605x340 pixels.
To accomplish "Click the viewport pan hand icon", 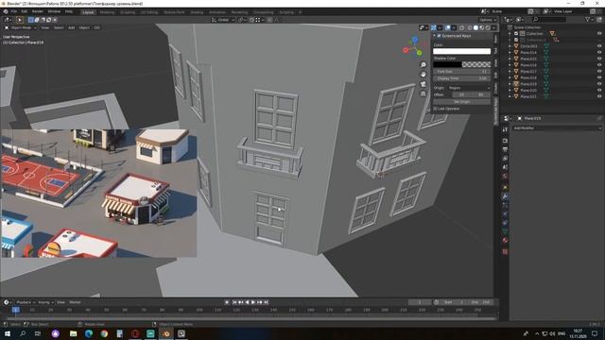I will tap(423, 75).
